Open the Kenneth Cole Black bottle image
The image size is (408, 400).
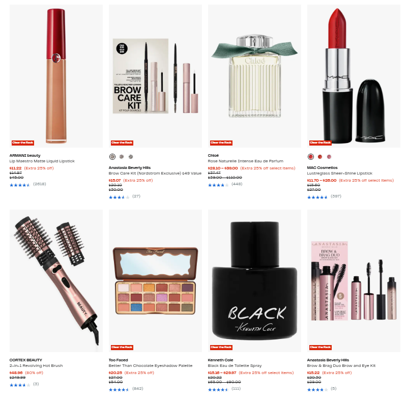[x=254, y=281]
